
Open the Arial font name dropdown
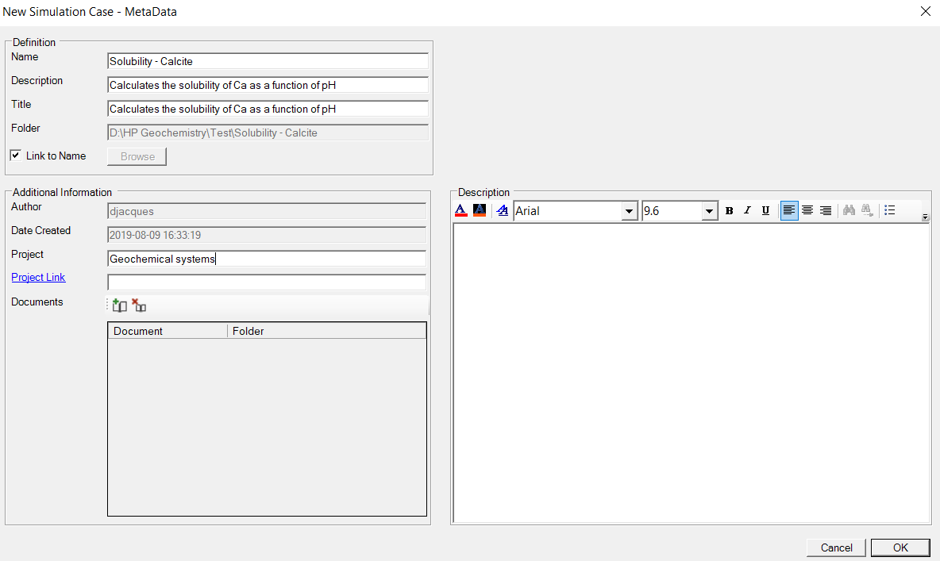pyautogui.click(x=630, y=211)
